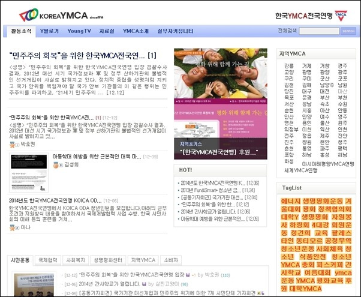Click the author name 박호권 under the first article
This screenshot has width=361, height=297.
pos(28,145)
